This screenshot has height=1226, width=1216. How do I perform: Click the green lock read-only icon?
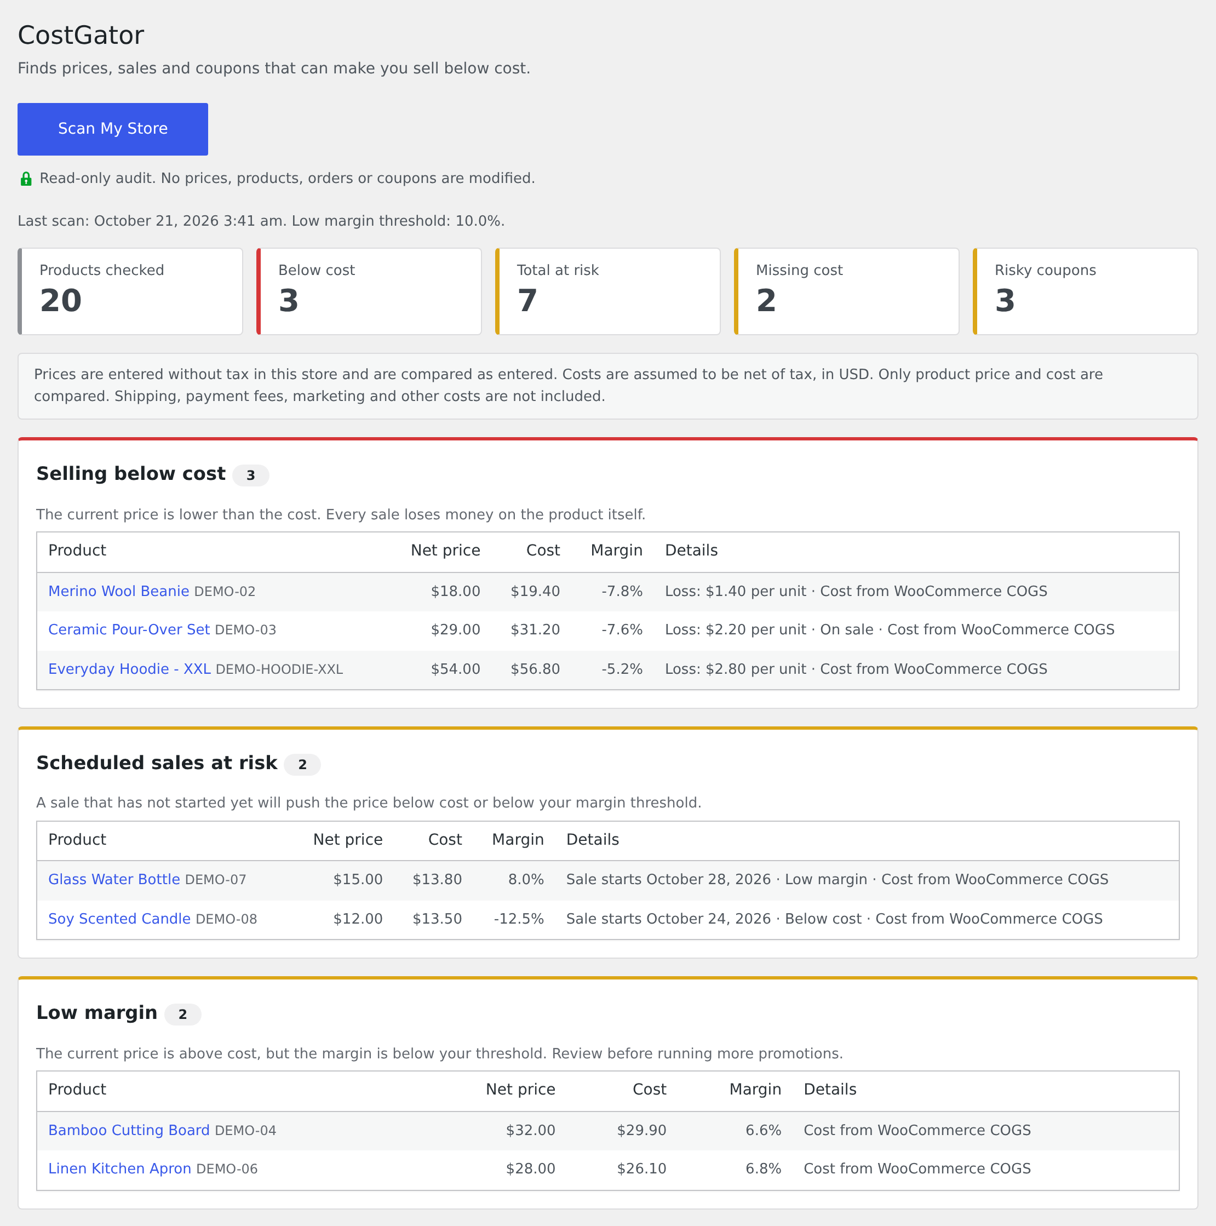pos(26,179)
